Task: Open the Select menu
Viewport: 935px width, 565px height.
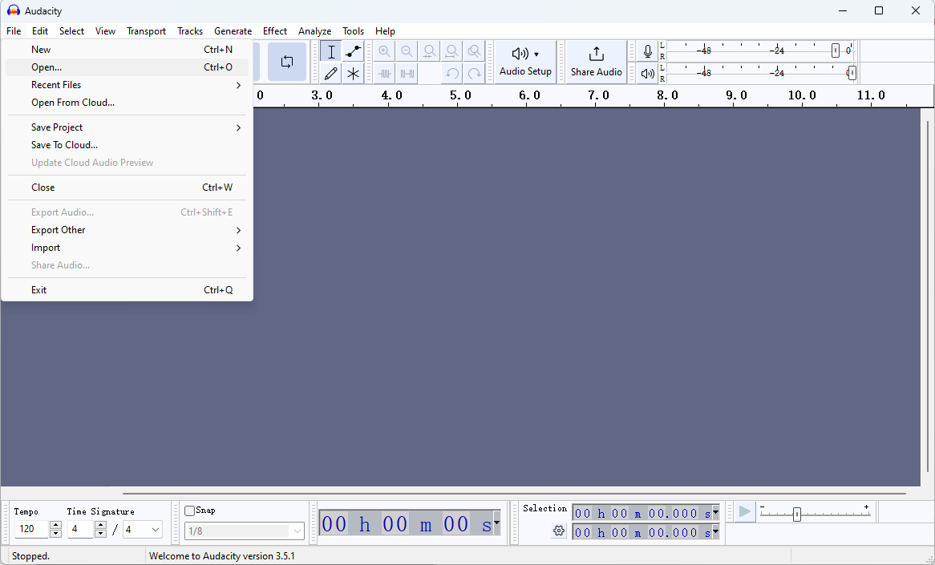Action: tap(71, 31)
